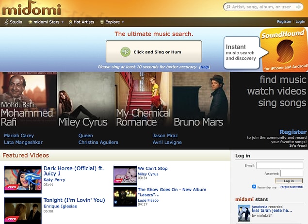Open the SoundHound app logo
This screenshot has height=224, width=308.
click(x=285, y=50)
